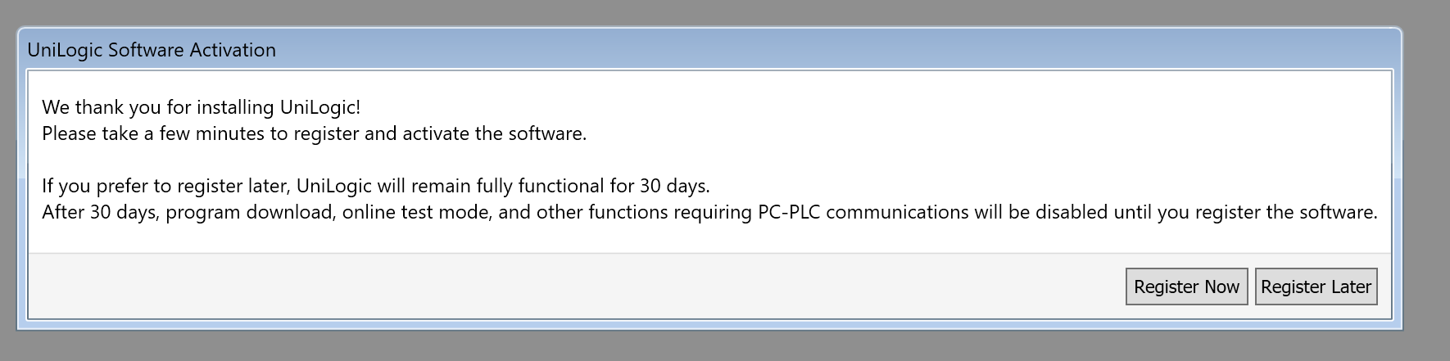1450x361 pixels.
Task: Click the words 'program download'
Action: click(x=249, y=212)
